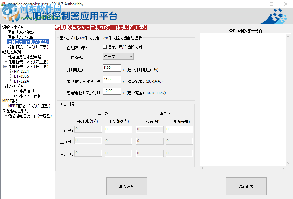
Task: Click the 写入设备 button
Action: [127, 186]
